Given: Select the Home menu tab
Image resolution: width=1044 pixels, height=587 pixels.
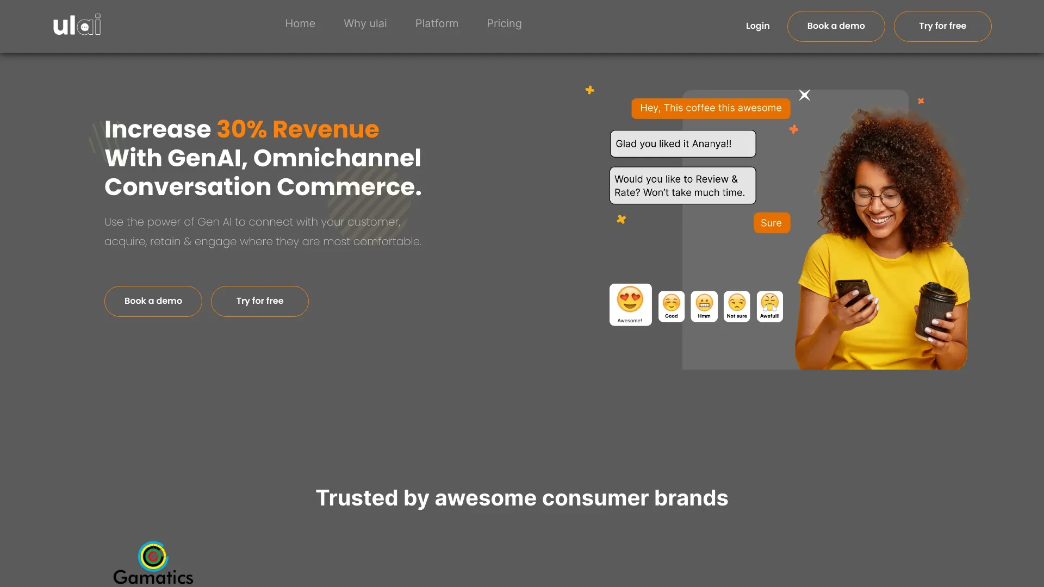Looking at the screenshot, I should [x=300, y=23].
